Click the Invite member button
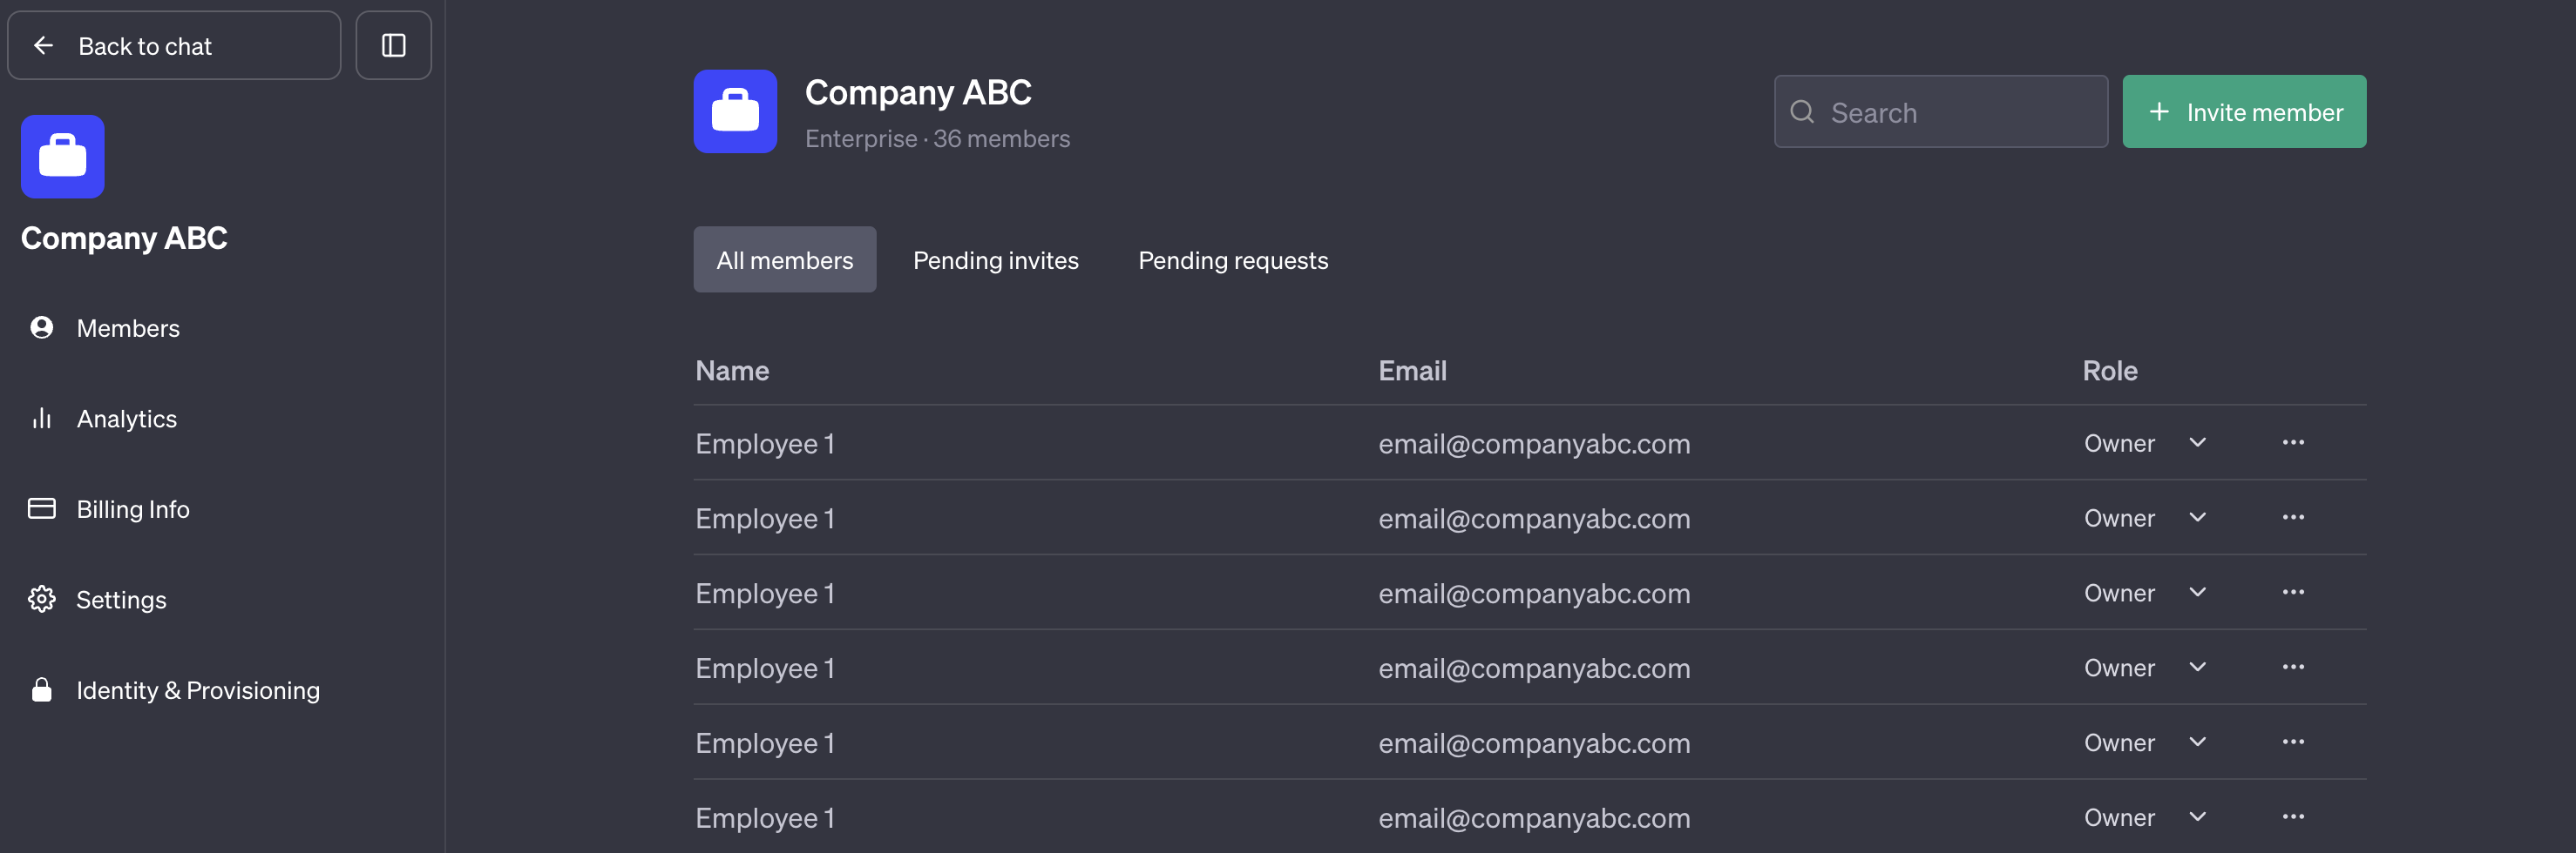This screenshot has height=853, width=2576. pyautogui.click(x=2244, y=111)
